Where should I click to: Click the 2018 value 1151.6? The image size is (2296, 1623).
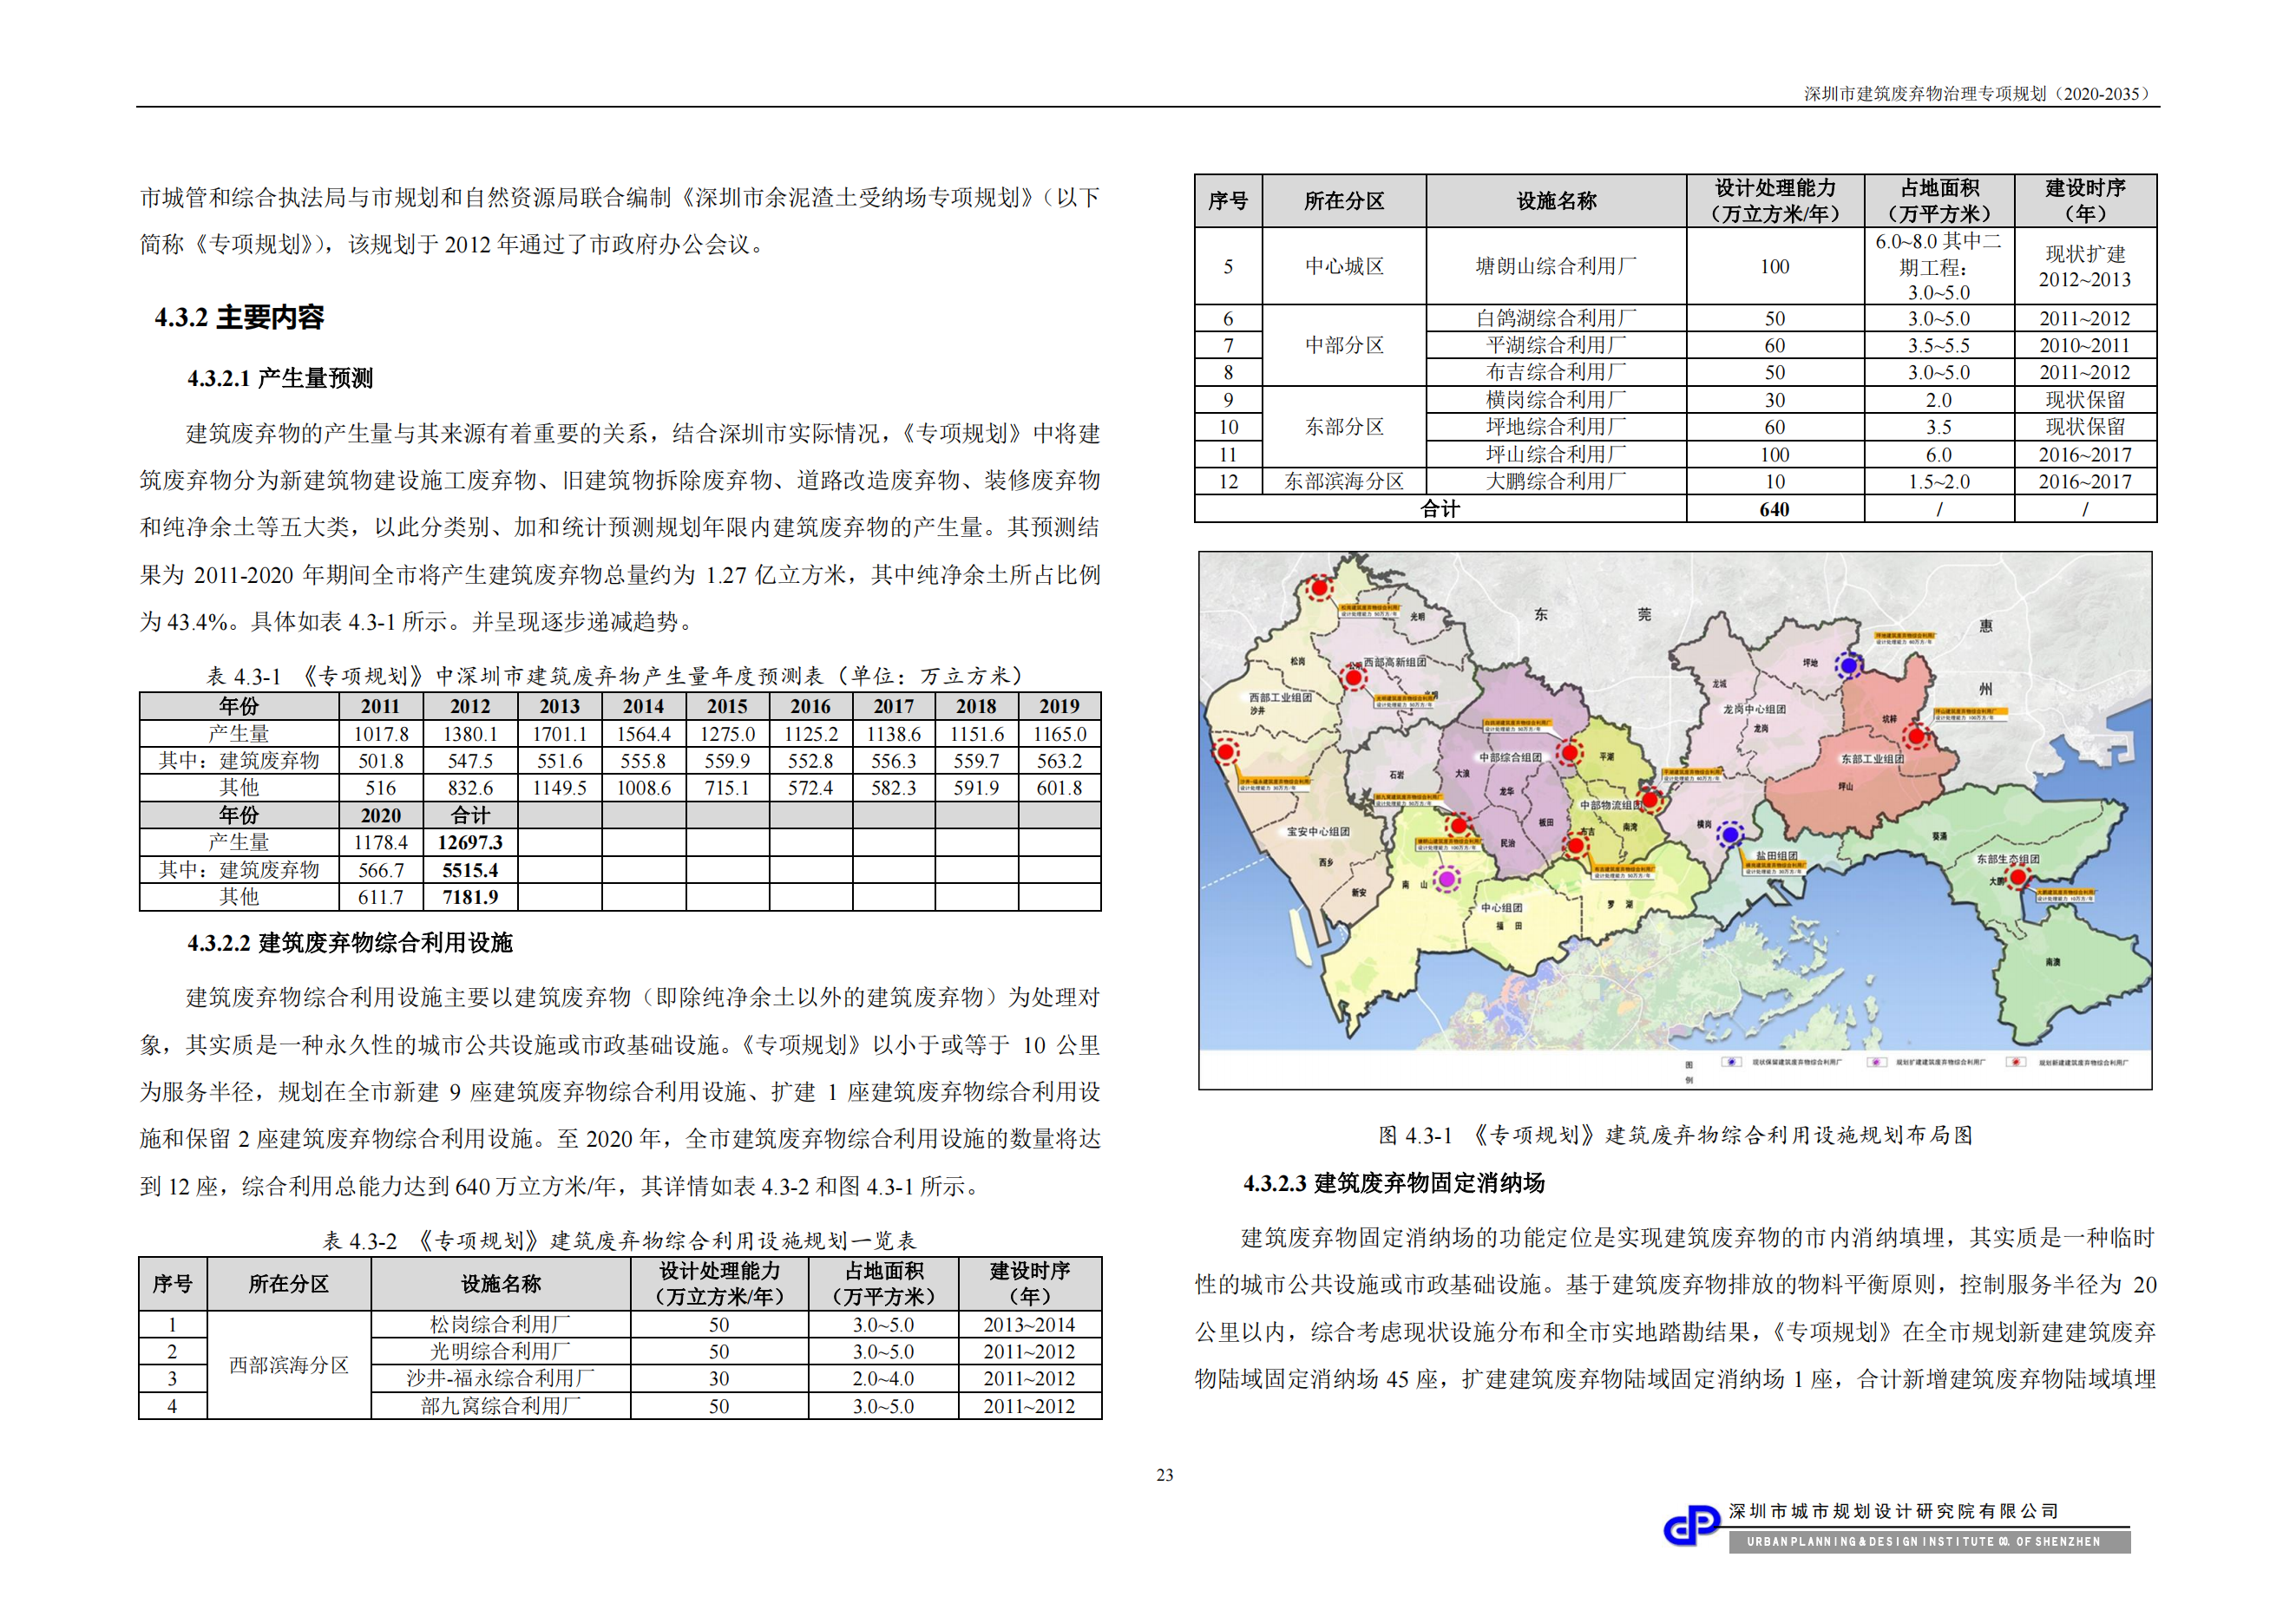point(977,734)
